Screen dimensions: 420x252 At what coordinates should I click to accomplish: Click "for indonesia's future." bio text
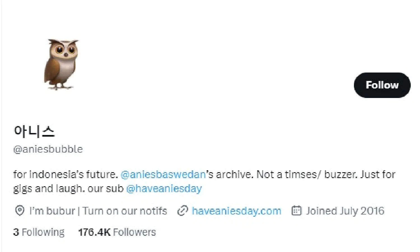point(66,174)
